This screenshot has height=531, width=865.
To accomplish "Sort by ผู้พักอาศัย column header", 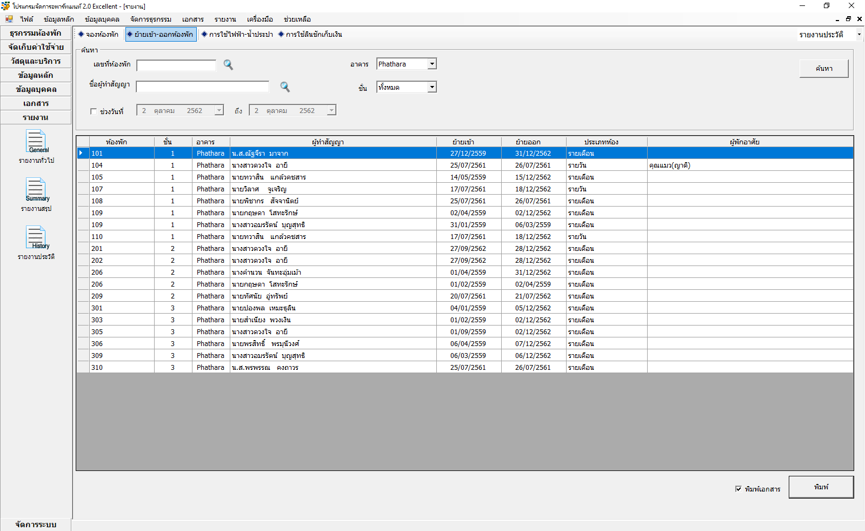I will 750,142.
